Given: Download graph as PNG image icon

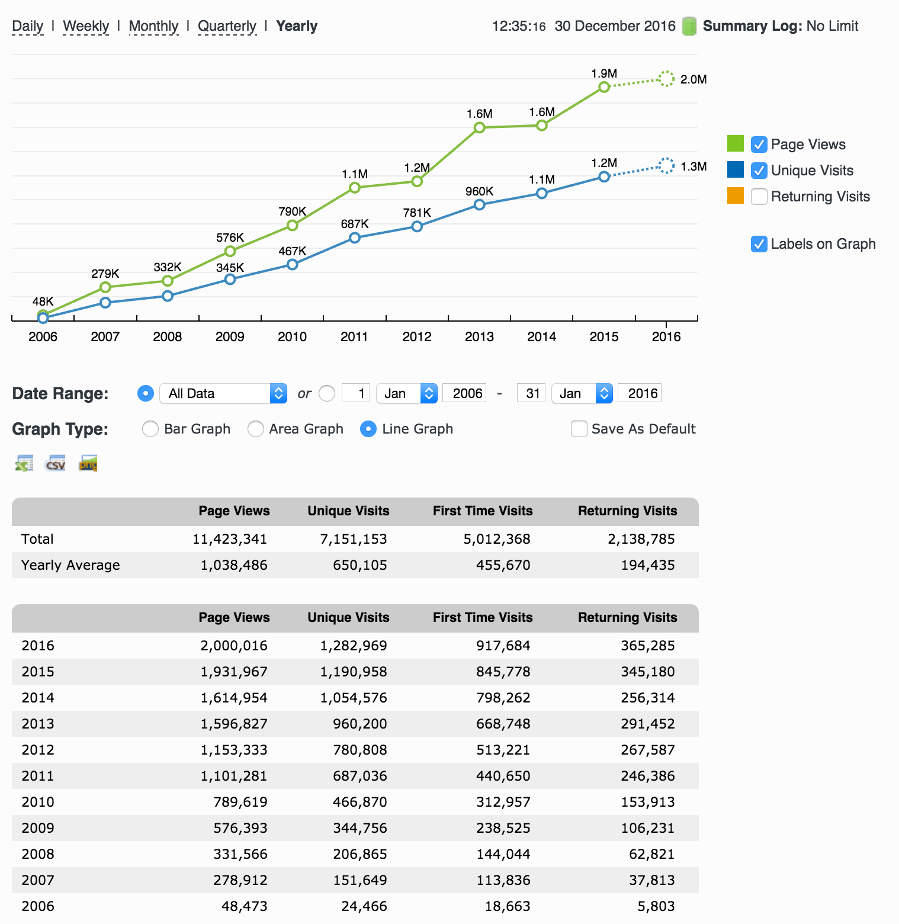Looking at the screenshot, I should click(x=88, y=463).
